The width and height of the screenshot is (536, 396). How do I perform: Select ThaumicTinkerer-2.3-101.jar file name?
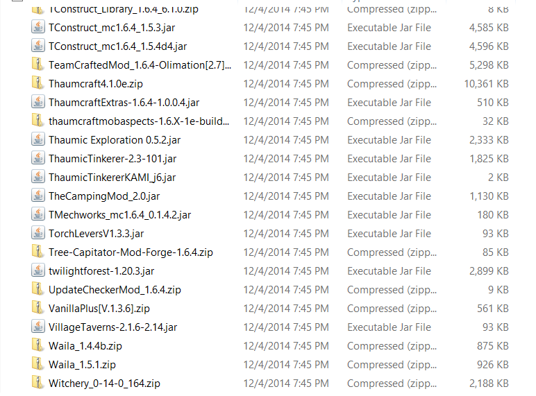coord(112,158)
